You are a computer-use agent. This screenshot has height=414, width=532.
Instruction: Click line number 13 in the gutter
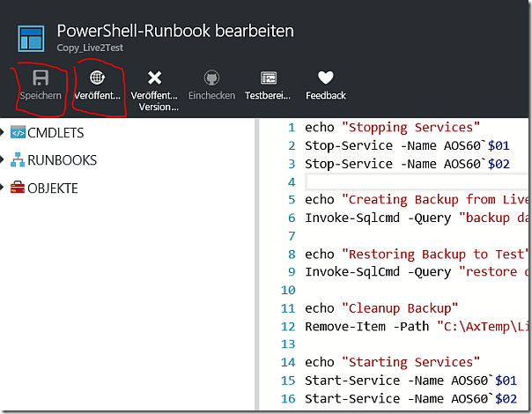pyautogui.click(x=288, y=344)
